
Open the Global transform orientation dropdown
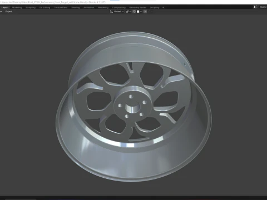[x=117, y=12]
